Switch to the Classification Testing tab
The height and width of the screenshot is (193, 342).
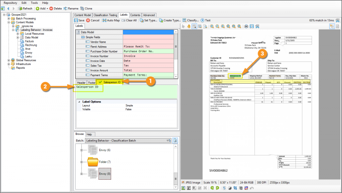[x=105, y=15]
